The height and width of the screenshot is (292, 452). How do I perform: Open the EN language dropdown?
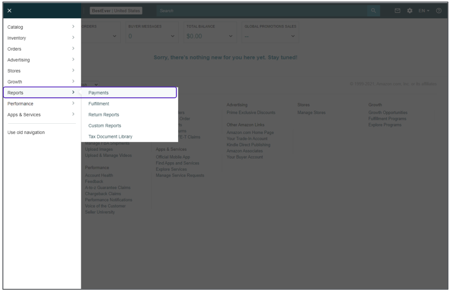click(x=424, y=11)
